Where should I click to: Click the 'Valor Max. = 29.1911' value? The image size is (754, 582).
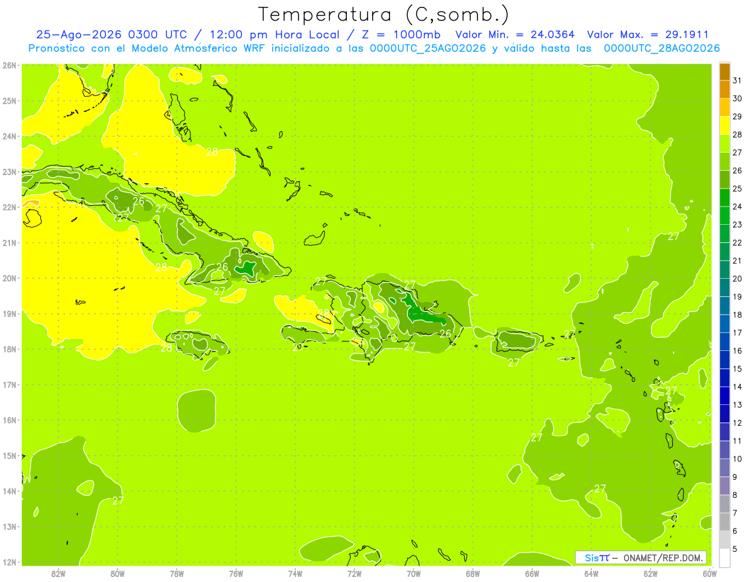pyautogui.click(x=648, y=35)
